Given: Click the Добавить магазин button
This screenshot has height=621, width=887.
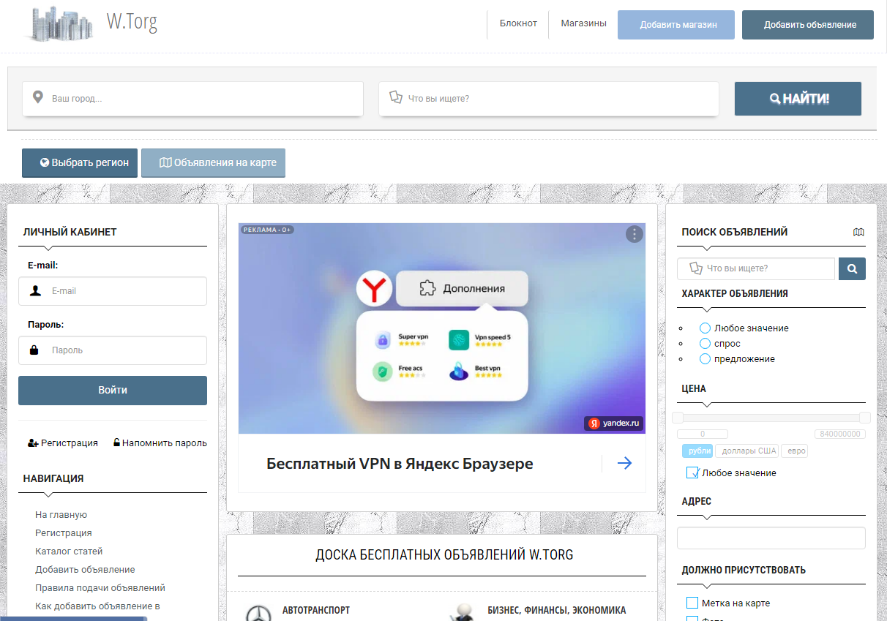Looking at the screenshot, I should pyautogui.click(x=676, y=25).
